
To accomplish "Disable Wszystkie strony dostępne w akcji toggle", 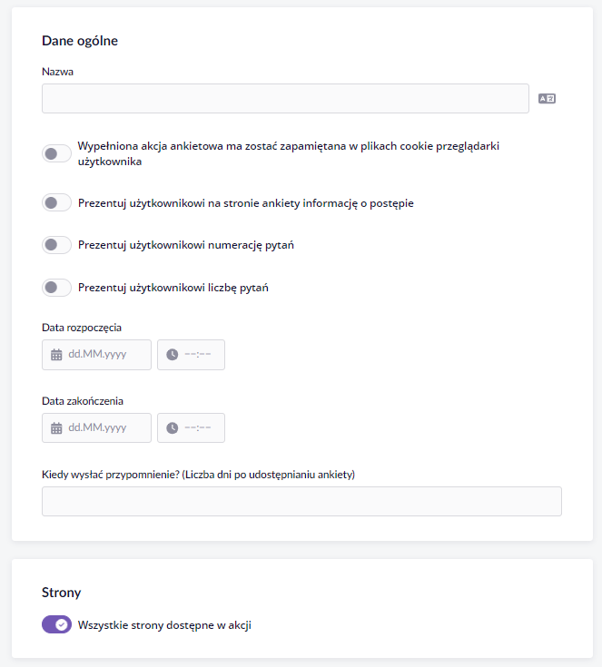I will (x=56, y=624).
